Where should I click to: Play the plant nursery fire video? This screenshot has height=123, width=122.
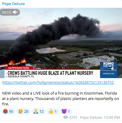pos(61,43)
